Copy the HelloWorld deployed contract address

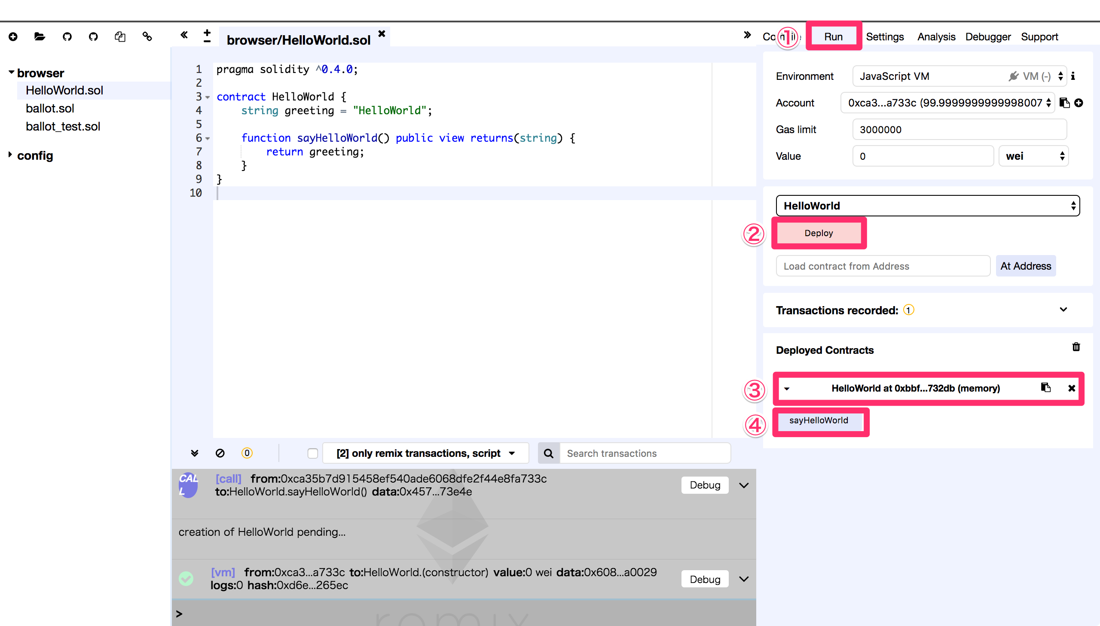[1046, 388]
